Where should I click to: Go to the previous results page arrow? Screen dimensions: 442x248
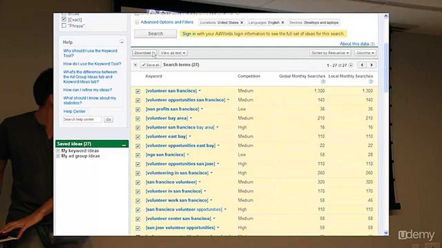coord(362,65)
